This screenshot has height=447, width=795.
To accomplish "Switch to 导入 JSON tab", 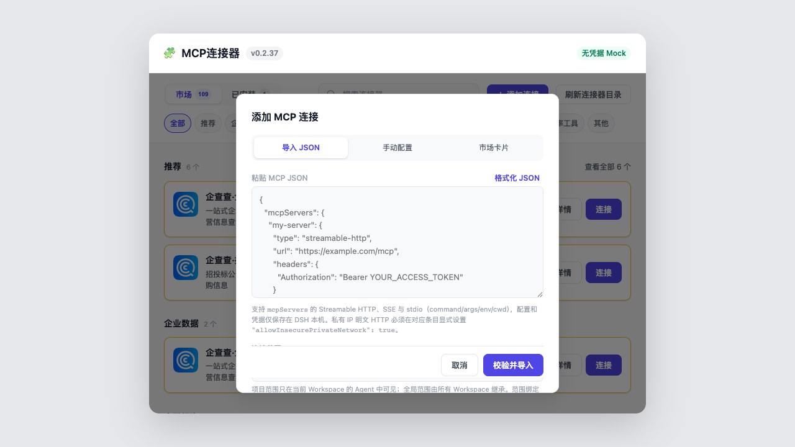I will (301, 148).
